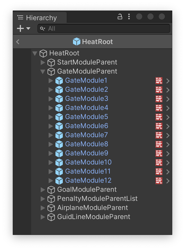Open GateModule9 prefab via its right chevron

point(167,153)
